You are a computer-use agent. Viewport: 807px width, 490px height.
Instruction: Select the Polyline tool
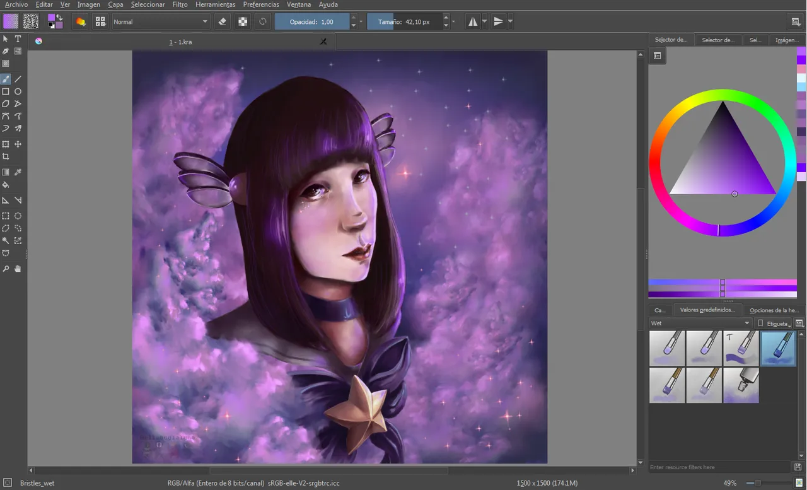(18, 103)
